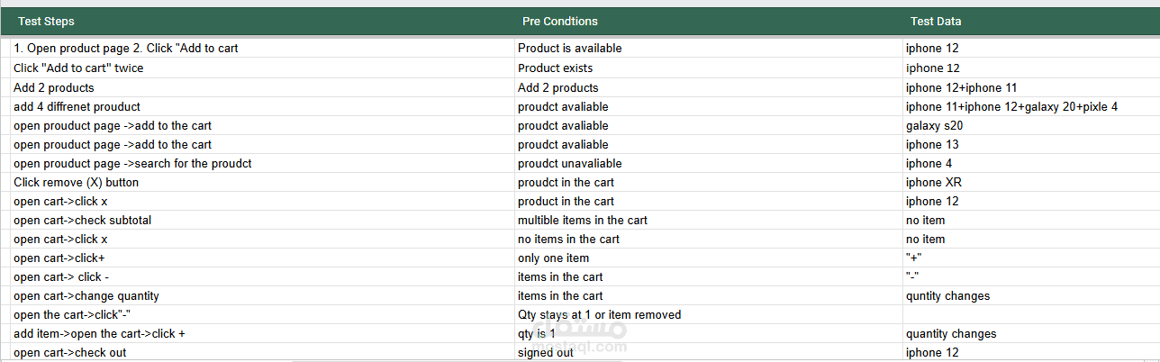This screenshot has height=362, width=1160.
Task: Select the "proudct unavaliable" cell
Action: (x=569, y=164)
